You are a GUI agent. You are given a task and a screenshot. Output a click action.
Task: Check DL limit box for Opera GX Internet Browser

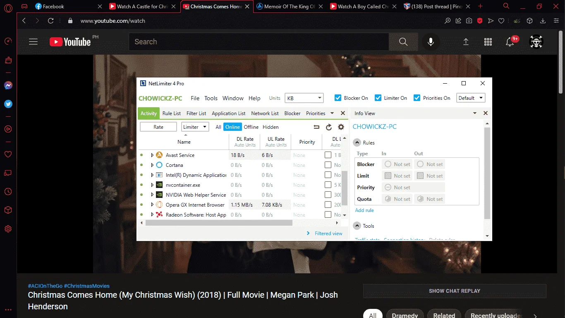click(328, 205)
